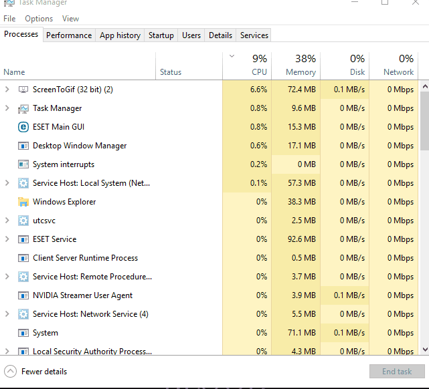Select the Windows Explorer process name
The height and width of the screenshot is (389, 429).
pos(64,202)
